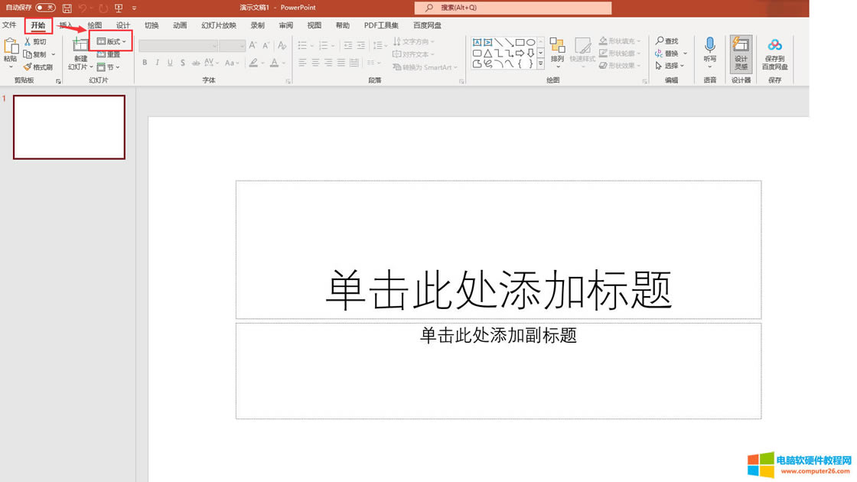Click the Format Painter (格式刷) tool
This screenshot has height=482, width=857.
pyautogui.click(x=37, y=67)
